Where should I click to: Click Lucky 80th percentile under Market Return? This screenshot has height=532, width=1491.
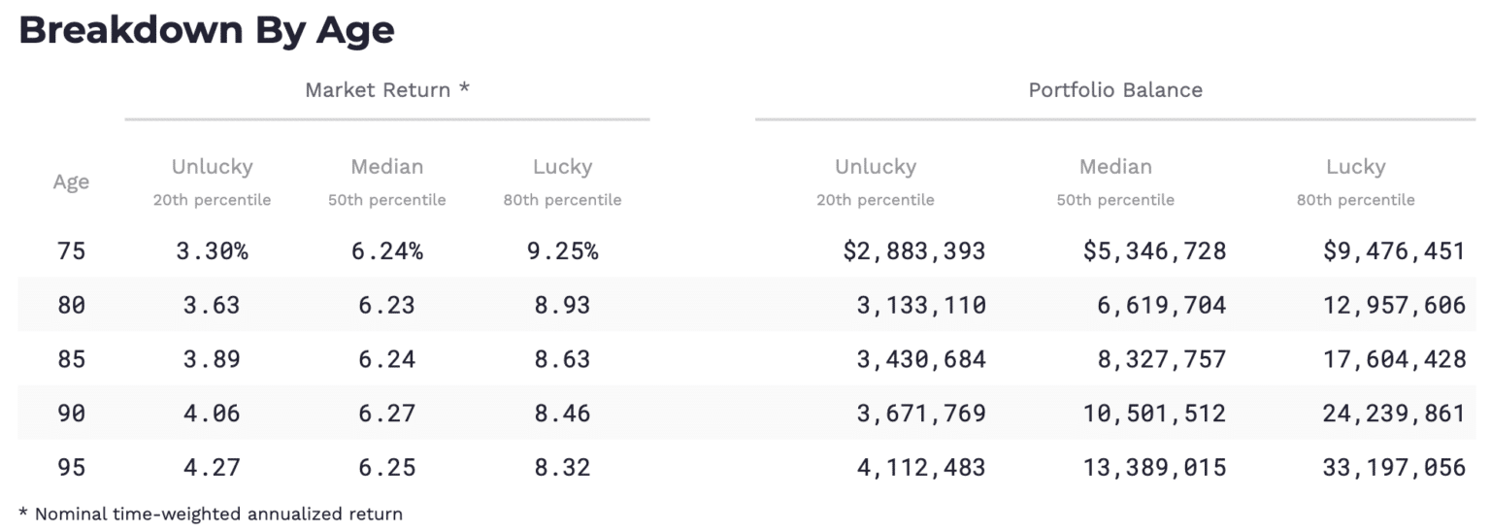(562, 183)
